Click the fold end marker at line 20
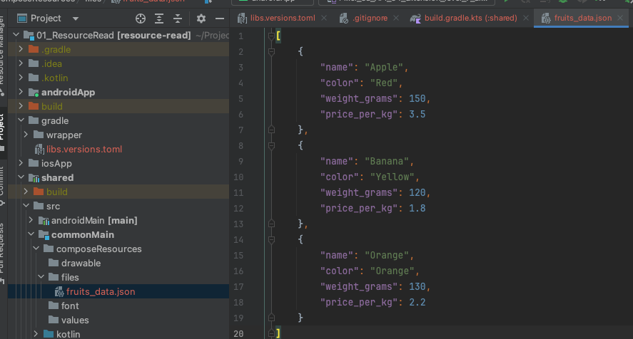Image resolution: width=633 pixels, height=339 pixels. (x=271, y=333)
